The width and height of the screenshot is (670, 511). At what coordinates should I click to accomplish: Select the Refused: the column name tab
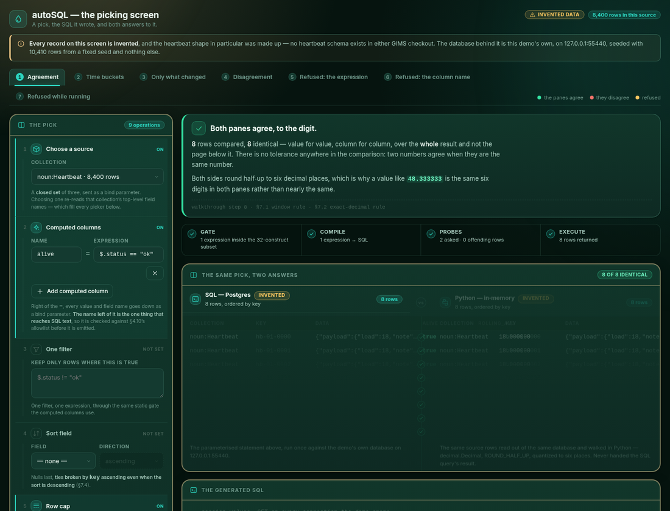click(427, 77)
